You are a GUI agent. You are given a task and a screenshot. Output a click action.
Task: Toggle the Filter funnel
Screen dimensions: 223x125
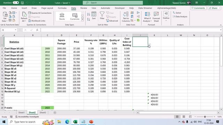(102, 16)
